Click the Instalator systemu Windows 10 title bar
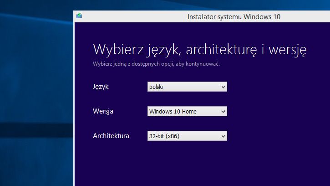Screen dimensions: 330x186 pyautogui.click(x=202, y=16)
